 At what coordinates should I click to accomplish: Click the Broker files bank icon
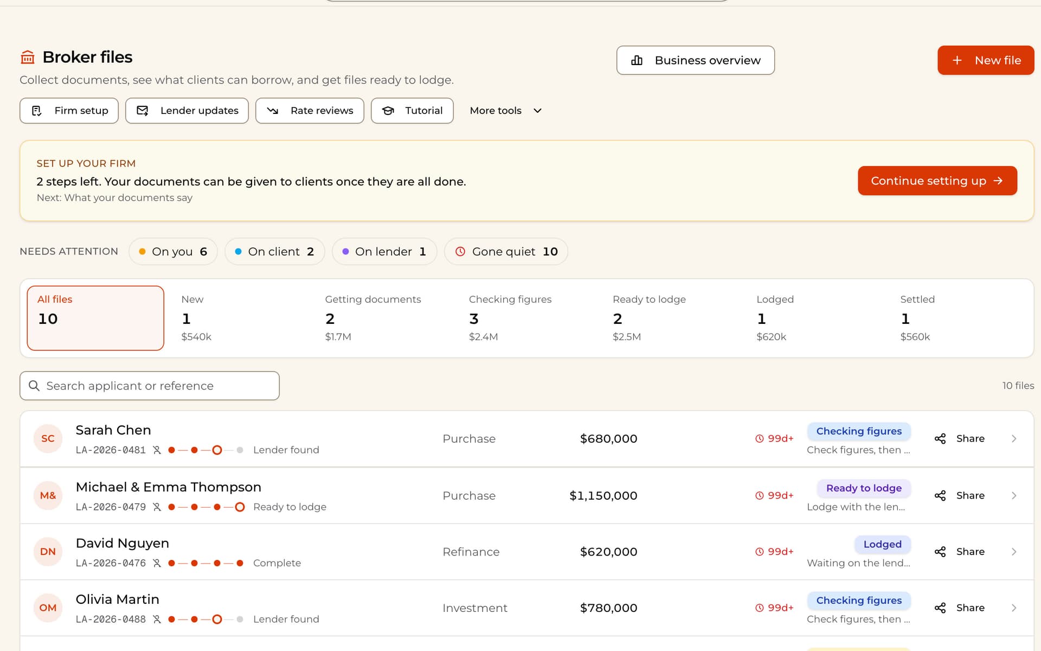(28, 57)
